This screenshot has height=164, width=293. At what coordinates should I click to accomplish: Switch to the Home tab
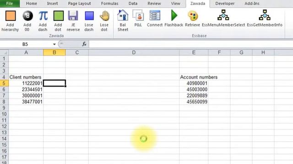coord(32,4)
